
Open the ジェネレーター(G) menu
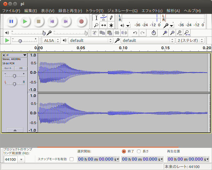click(122, 11)
